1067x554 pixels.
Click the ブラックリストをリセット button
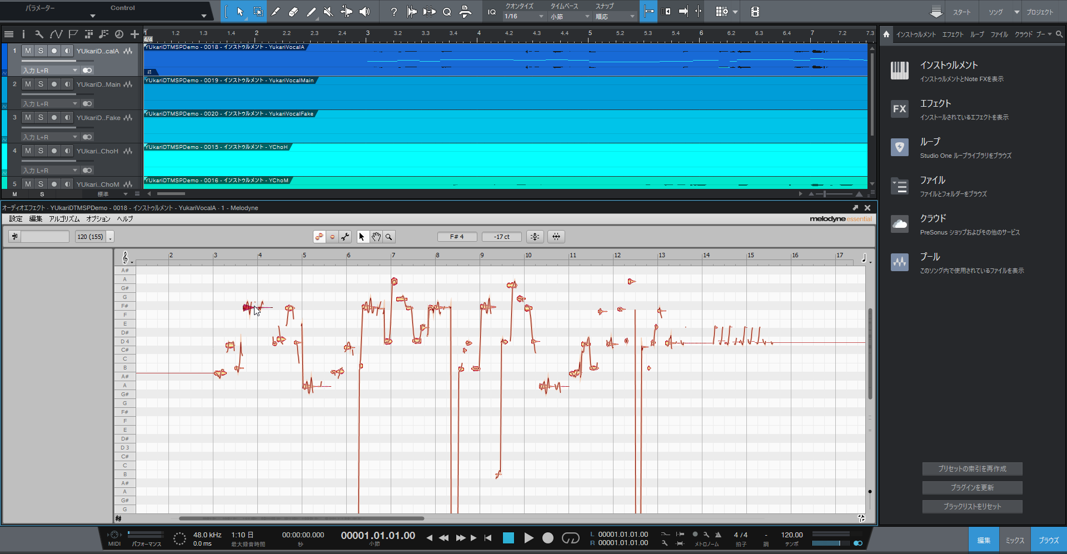[x=972, y=506]
